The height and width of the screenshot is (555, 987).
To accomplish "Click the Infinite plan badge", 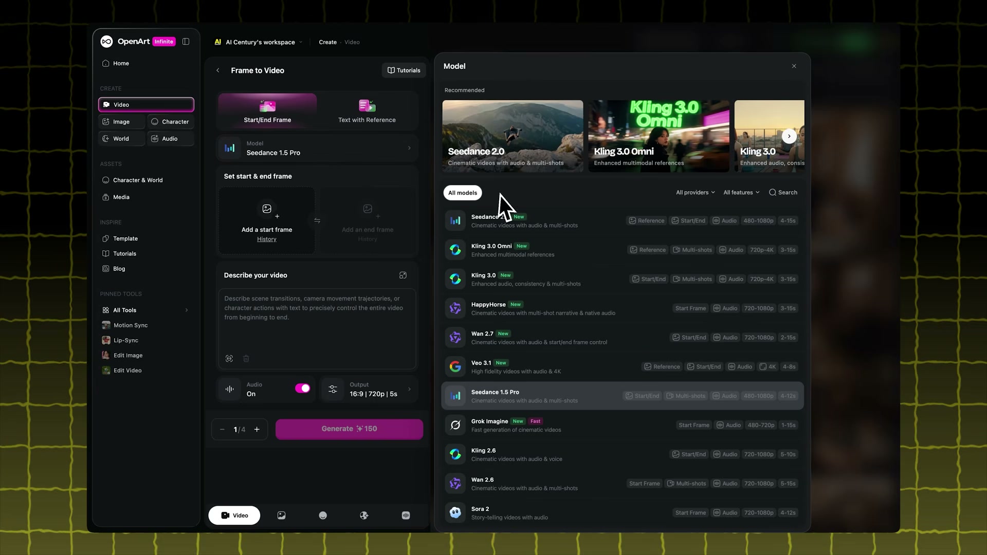I will [164, 42].
